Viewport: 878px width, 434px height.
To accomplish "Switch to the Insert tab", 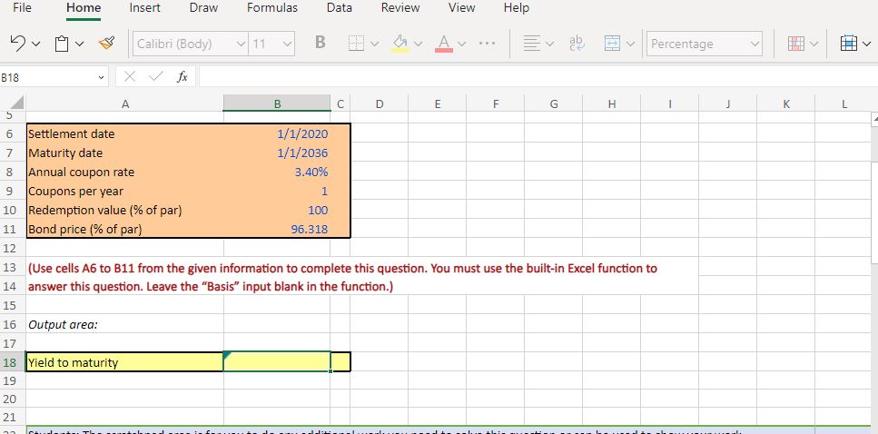I will pos(144,8).
